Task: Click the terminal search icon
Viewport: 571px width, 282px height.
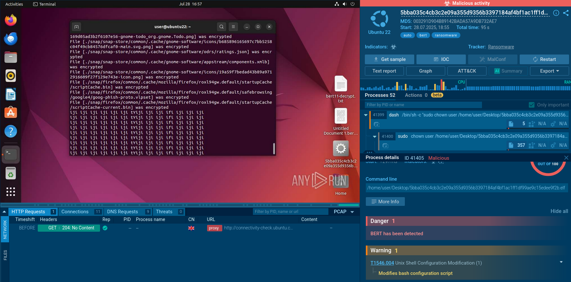Action: point(221,27)
